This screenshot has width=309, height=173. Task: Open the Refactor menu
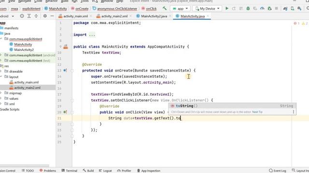[52, 1]
